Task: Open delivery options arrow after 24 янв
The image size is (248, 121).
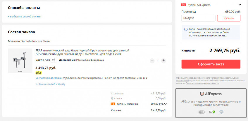Action: coord(147,78)
